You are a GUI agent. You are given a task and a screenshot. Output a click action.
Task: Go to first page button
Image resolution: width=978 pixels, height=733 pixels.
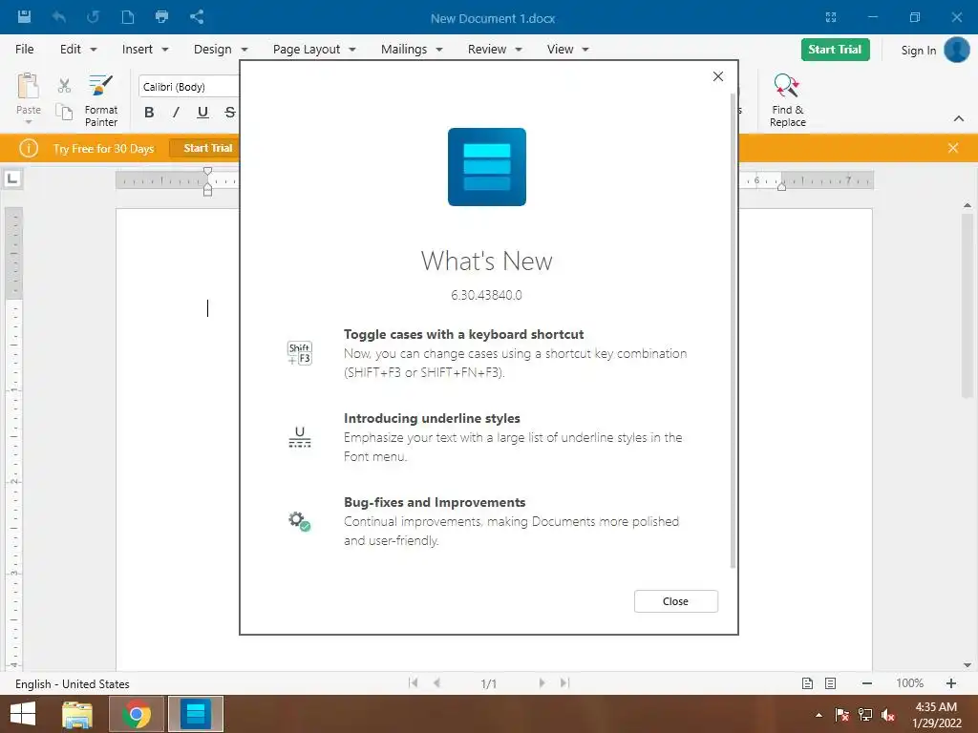click(413, 683)
